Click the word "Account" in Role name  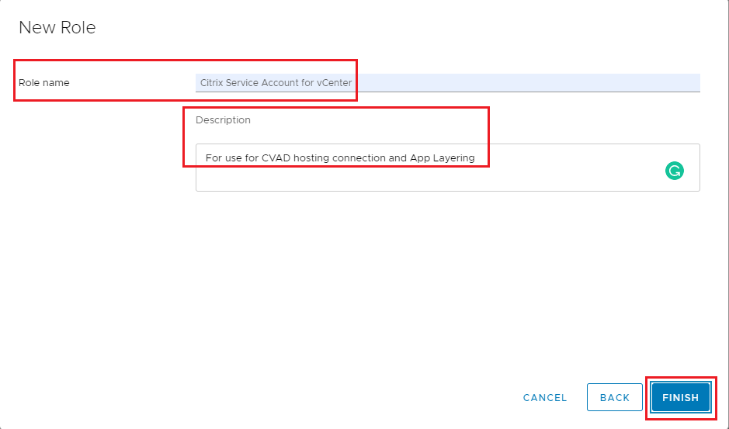[283, 82]
